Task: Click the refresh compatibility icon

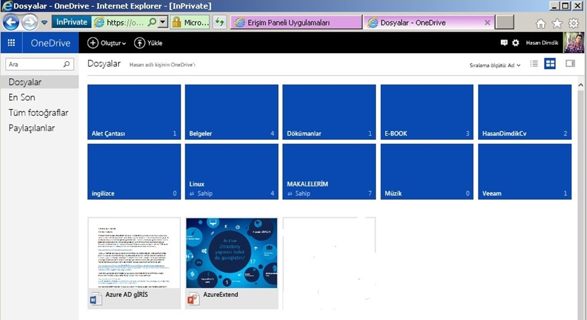Action: 219,22
